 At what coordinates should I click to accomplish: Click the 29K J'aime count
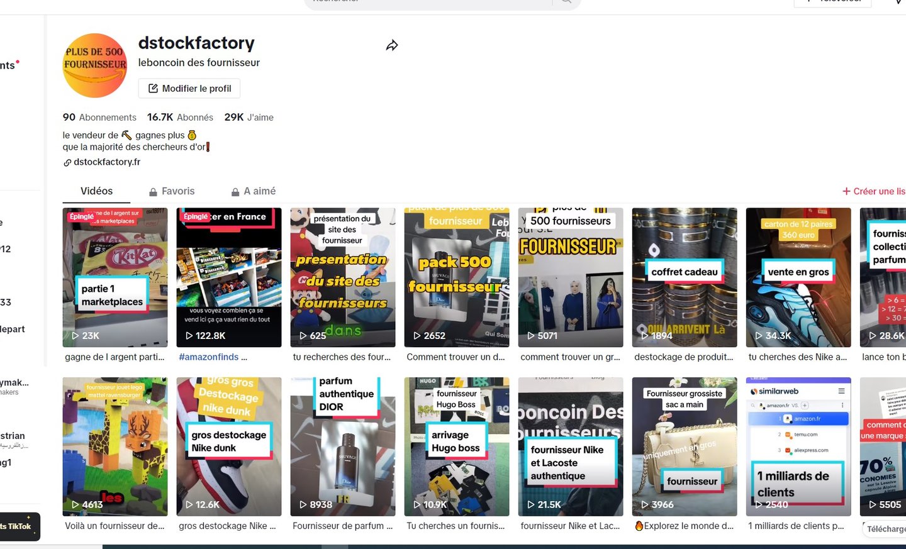click(249, 117)
